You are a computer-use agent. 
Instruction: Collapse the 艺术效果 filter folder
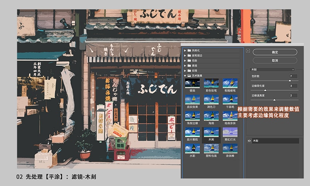[x=185, y=76]
